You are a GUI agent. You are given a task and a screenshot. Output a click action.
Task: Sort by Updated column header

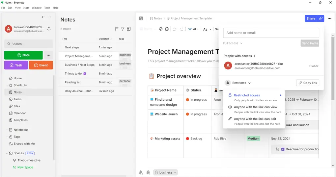pos(105,39)
